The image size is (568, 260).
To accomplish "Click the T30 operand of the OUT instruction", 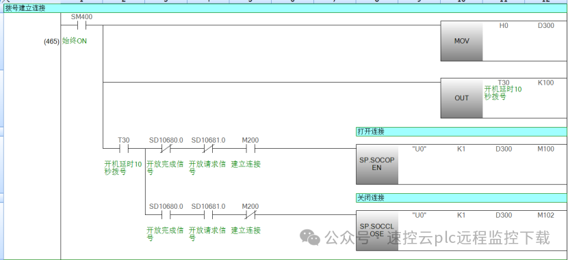I will (x=504, y=83).
